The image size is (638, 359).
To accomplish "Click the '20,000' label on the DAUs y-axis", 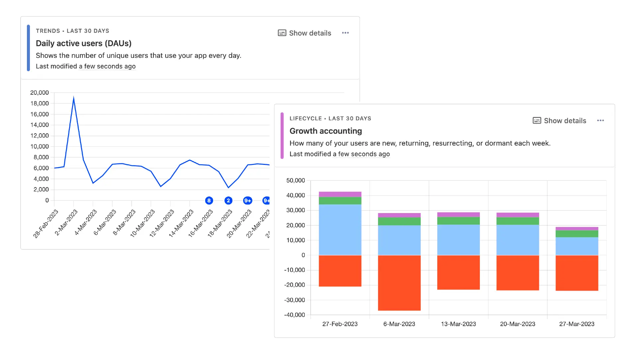I will click(x=40, y=93).
